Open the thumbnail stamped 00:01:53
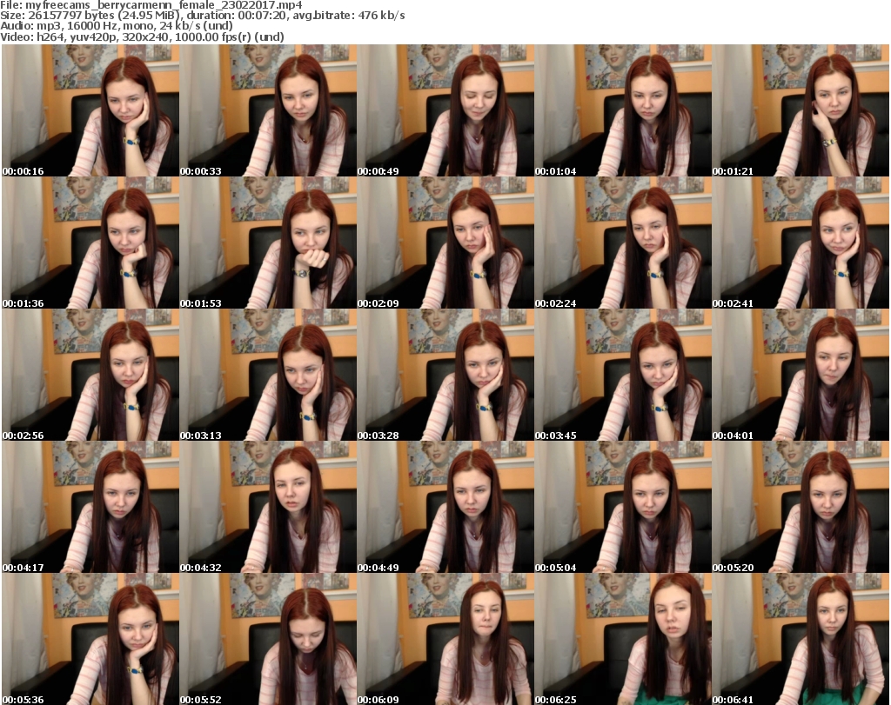Screen dimensions: 891x705 pos(268,243)
